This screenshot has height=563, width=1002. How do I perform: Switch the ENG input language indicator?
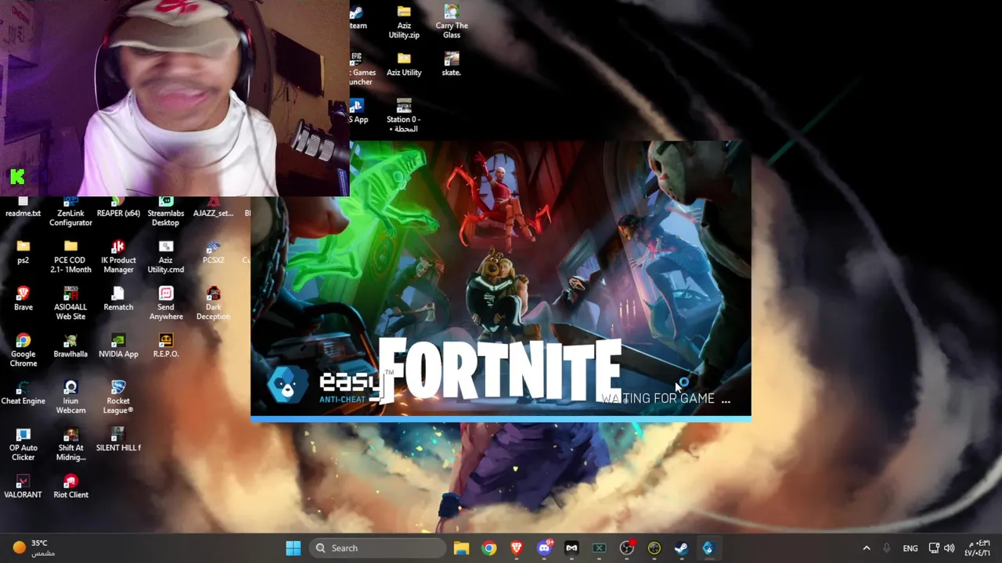[x=910, y=548]
